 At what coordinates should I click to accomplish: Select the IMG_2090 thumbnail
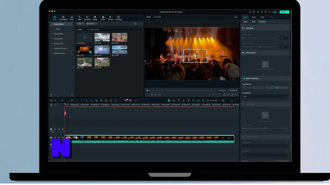tap(102, 37)
